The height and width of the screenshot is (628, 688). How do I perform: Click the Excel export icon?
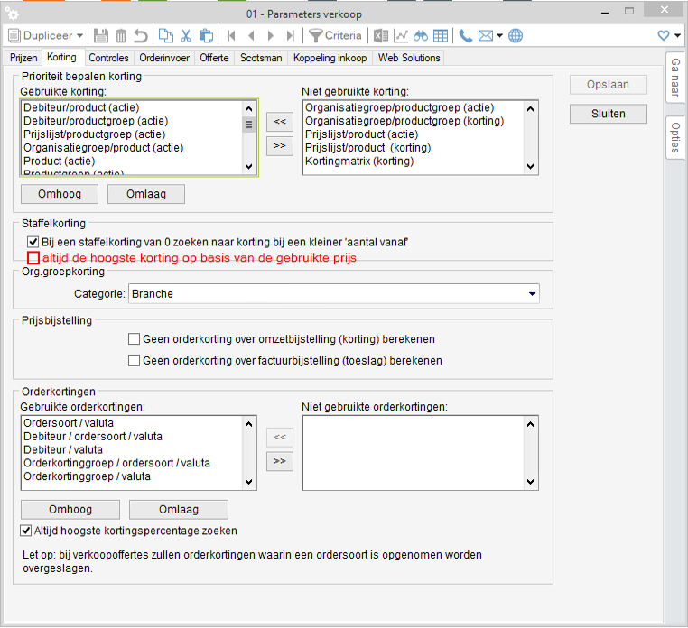coord(381,35)
